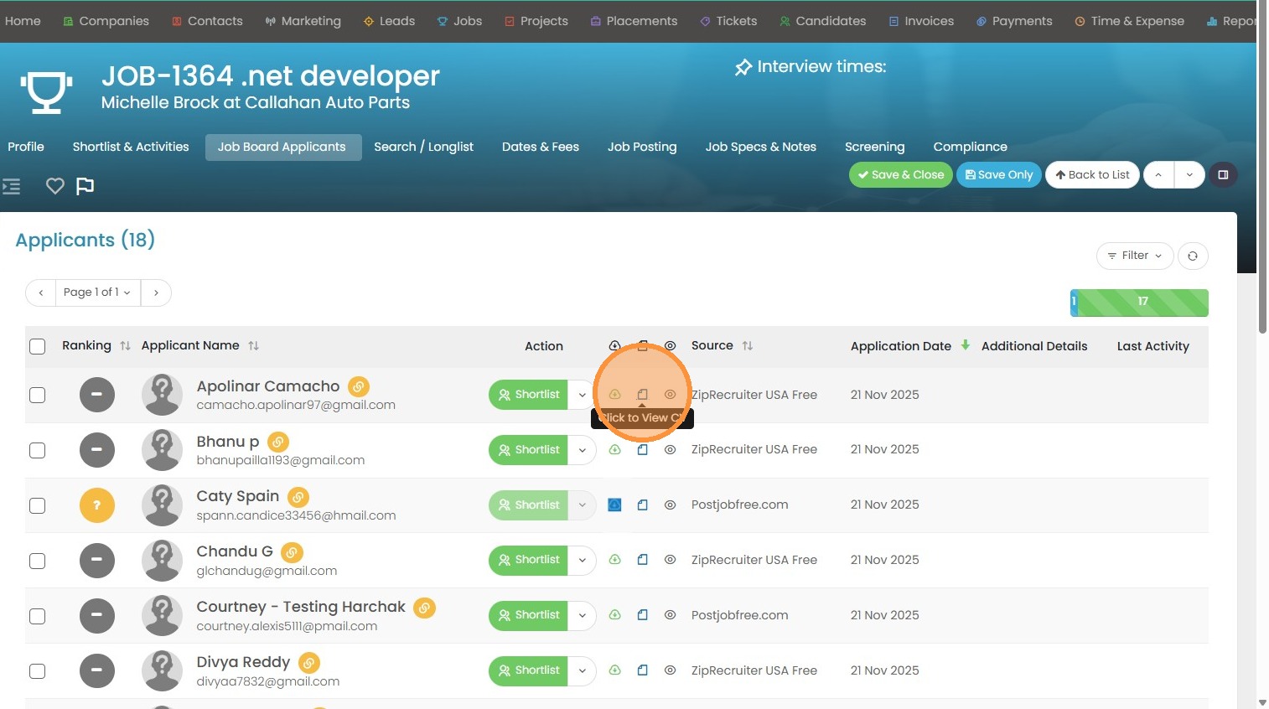Sort by Applicant Name arrows
Viewport: 1269px width, 709px height.
[253, 346]
